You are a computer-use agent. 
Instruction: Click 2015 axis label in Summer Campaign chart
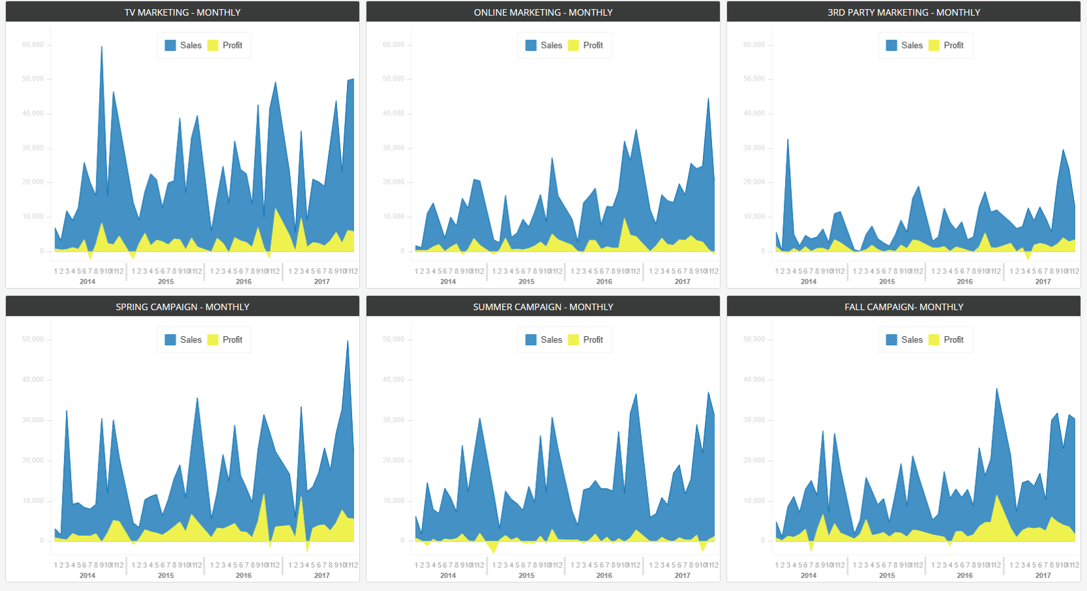coord(526,575)
